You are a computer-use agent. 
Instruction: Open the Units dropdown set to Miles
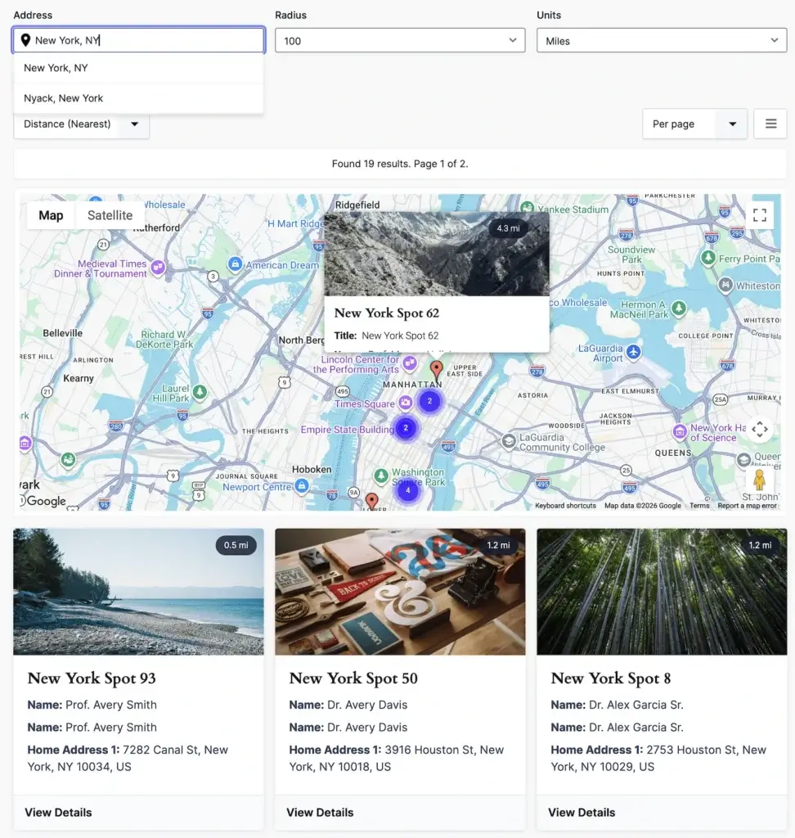[662, 41]
